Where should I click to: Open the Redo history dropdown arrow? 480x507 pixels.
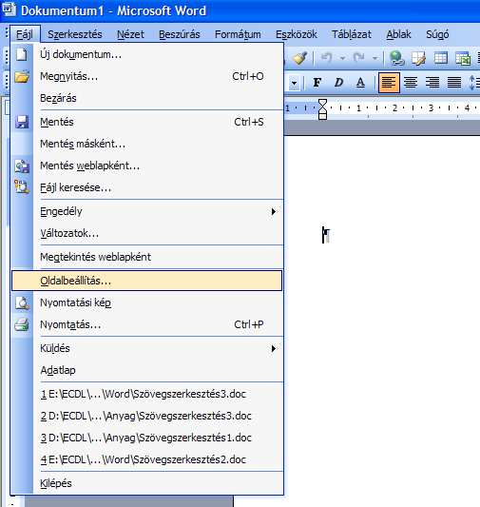pyautogui.click(x=375, y=59)
